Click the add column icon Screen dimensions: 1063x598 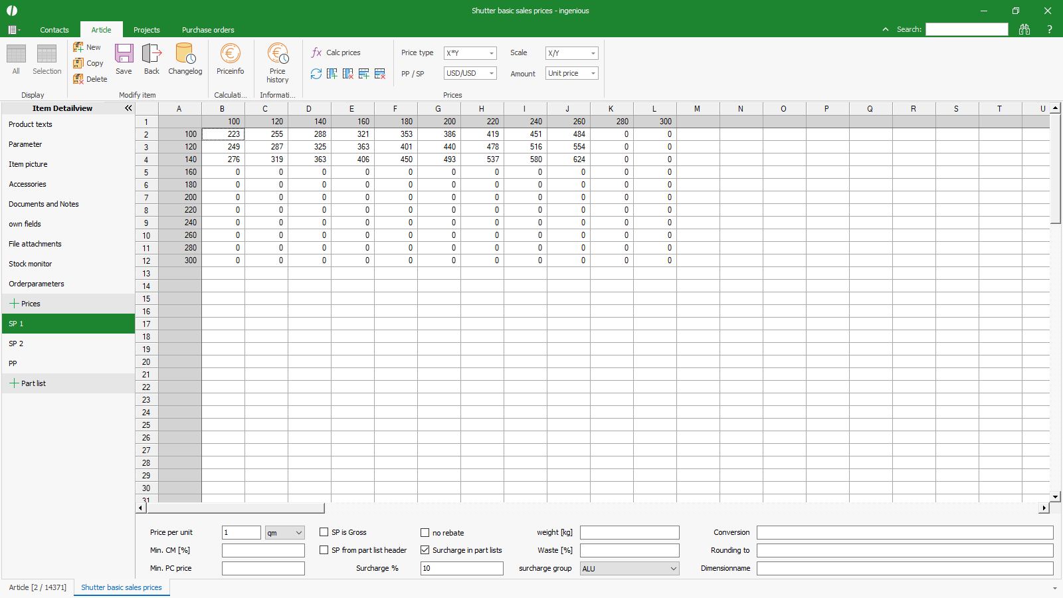(332, 74)
